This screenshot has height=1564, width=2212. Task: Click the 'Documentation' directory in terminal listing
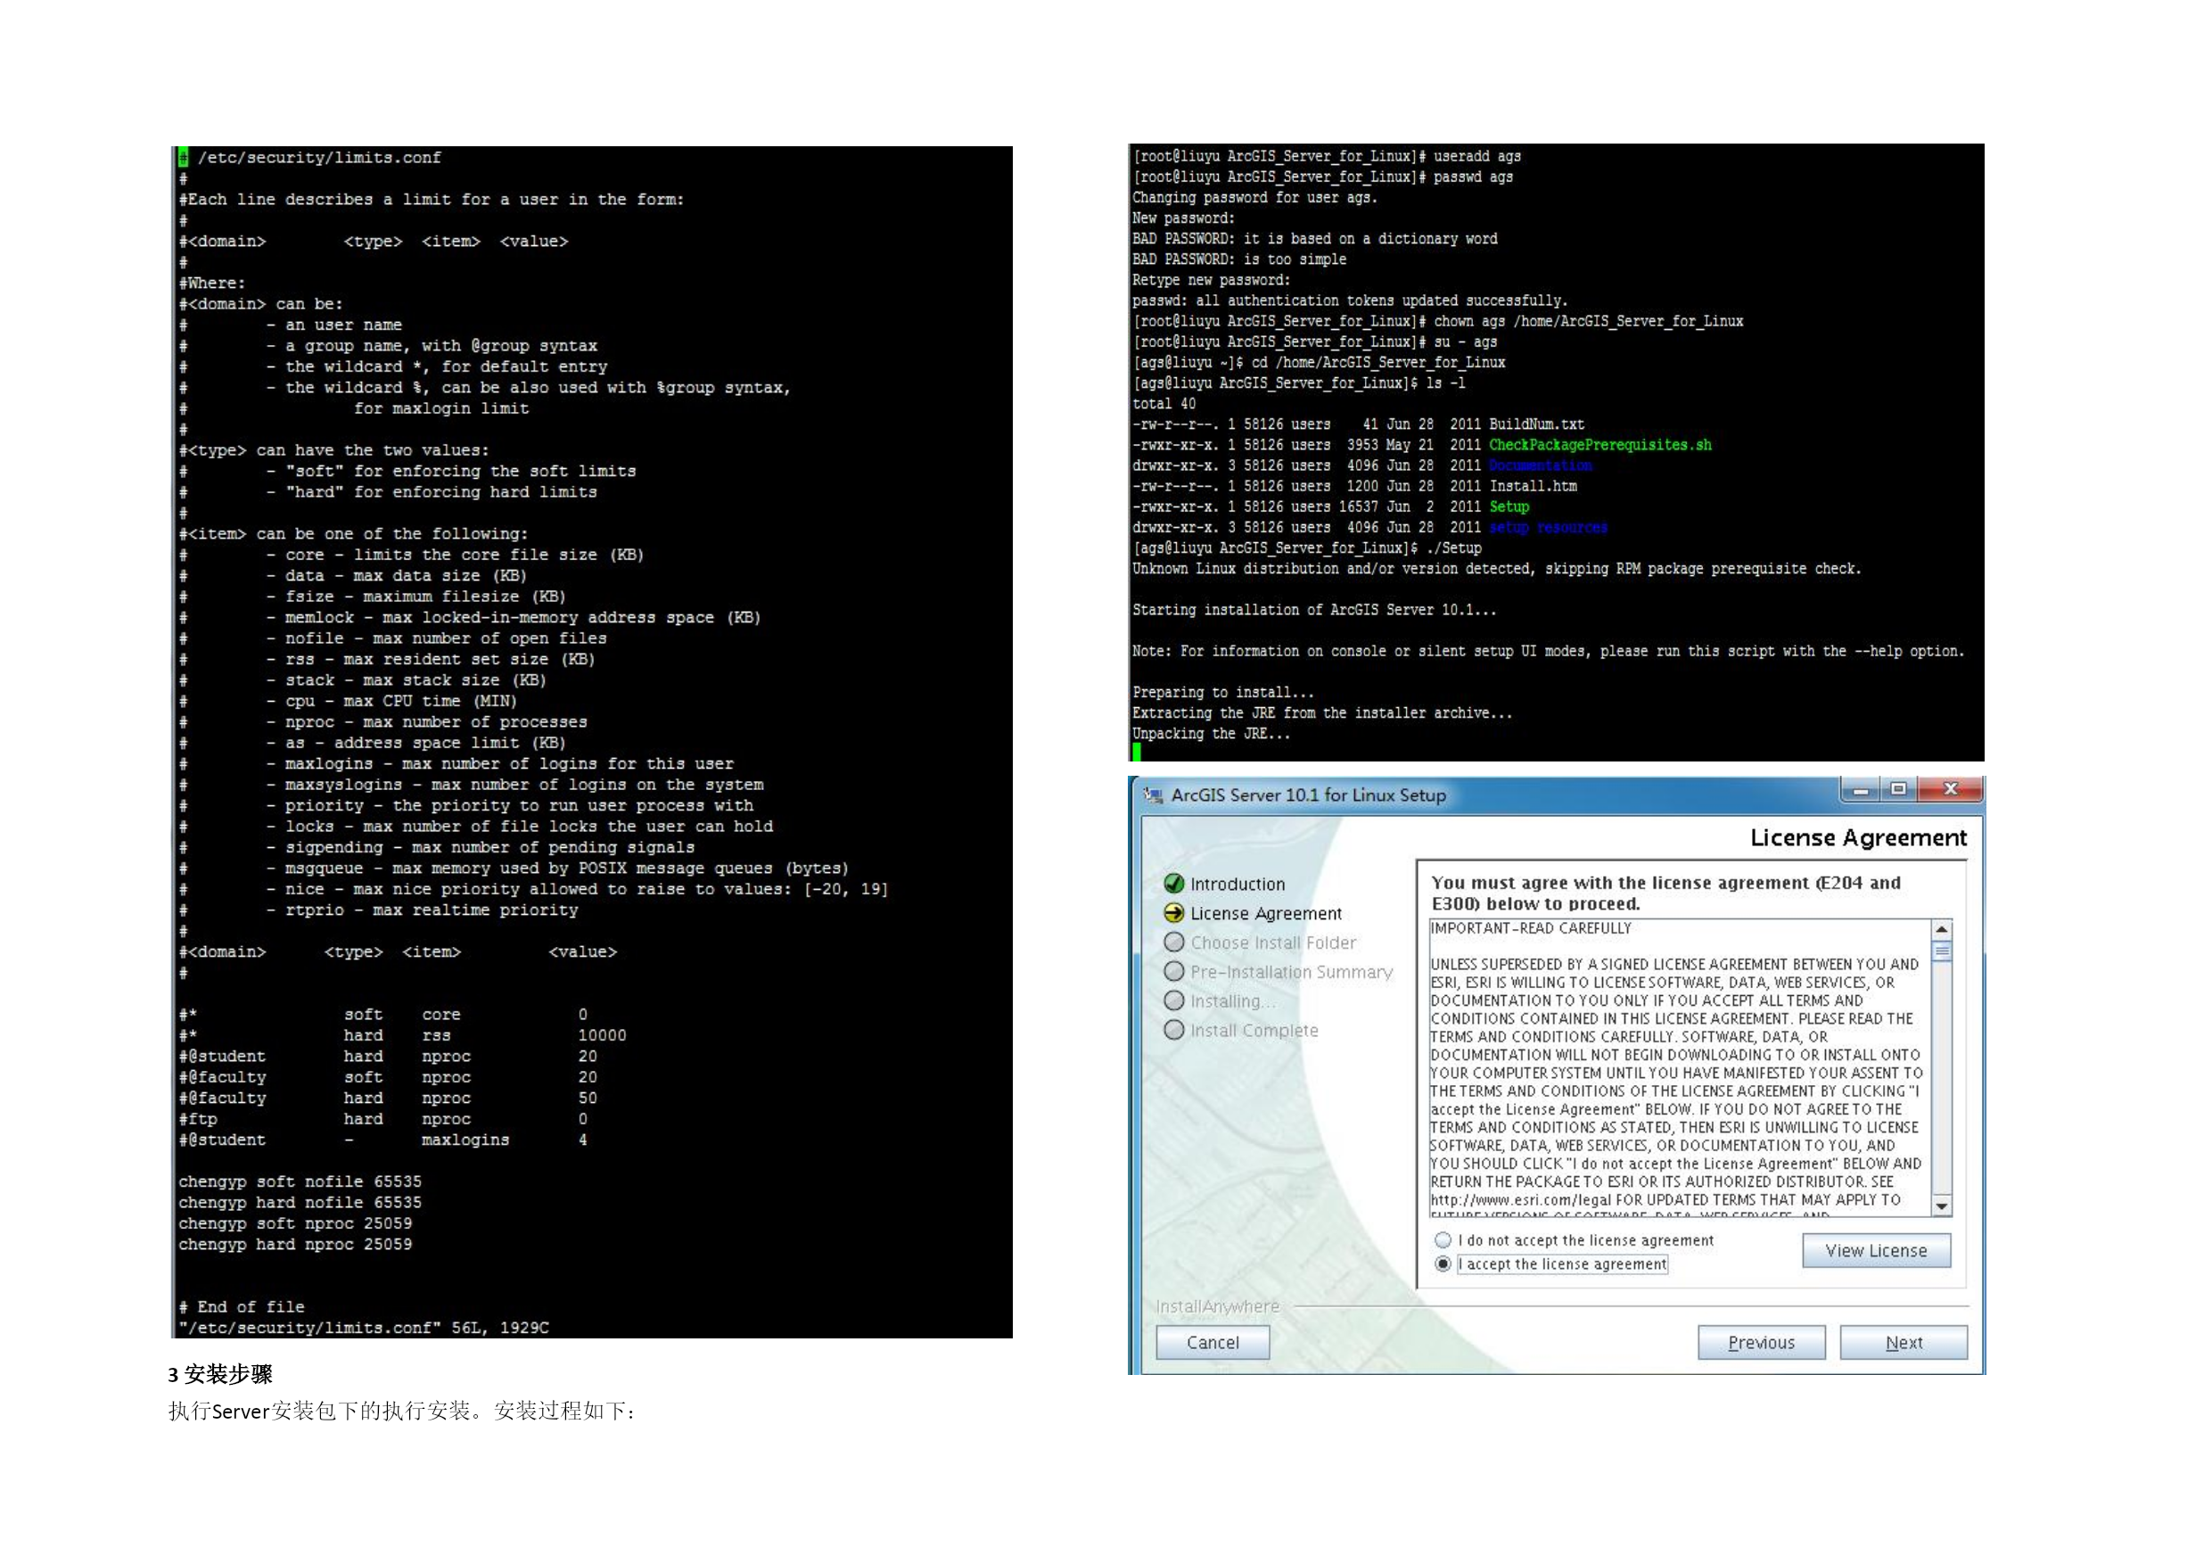(x=1540, y=465)
